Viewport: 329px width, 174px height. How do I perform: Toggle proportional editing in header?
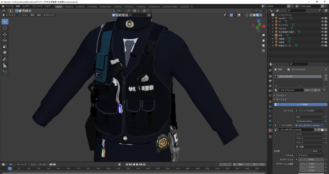click(144, 11)
